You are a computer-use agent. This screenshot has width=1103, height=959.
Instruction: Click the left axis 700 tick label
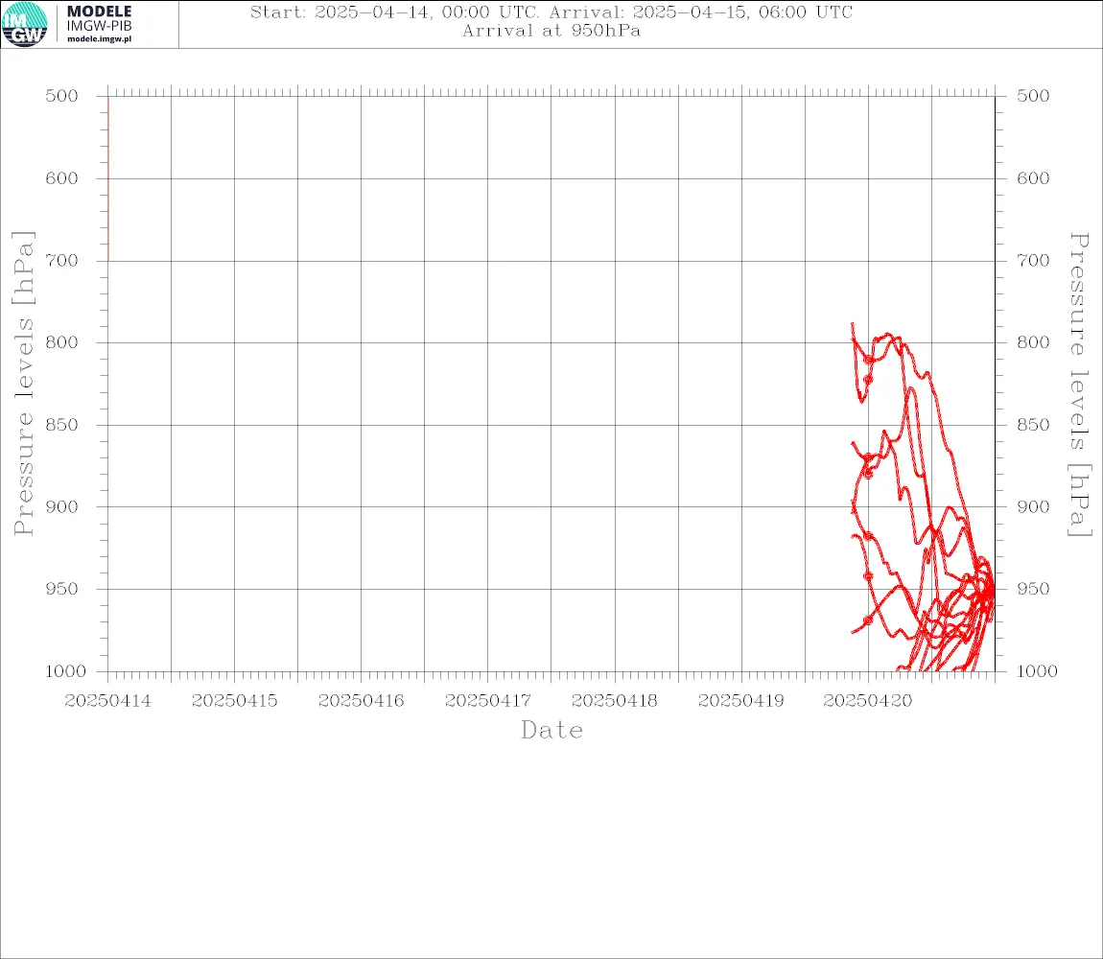coord(62,260)
